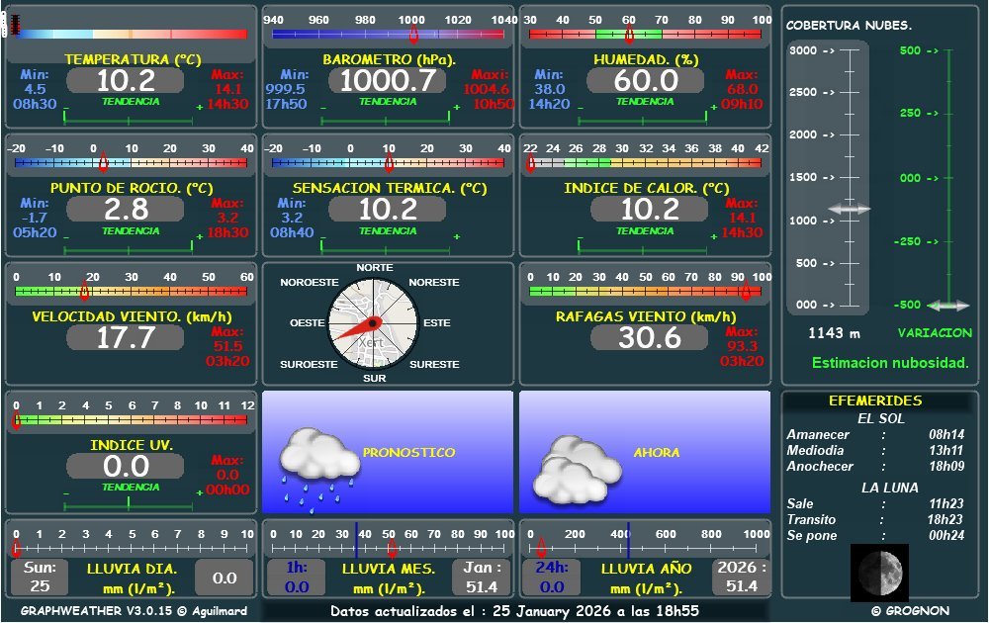Click the barometer 1000.7 reading

(387, 80)
